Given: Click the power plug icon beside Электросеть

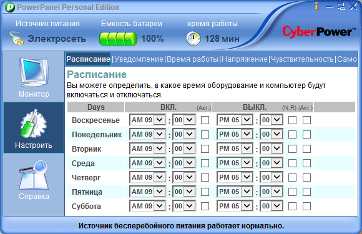Looking at the screenshot, I should coord(16,39).
